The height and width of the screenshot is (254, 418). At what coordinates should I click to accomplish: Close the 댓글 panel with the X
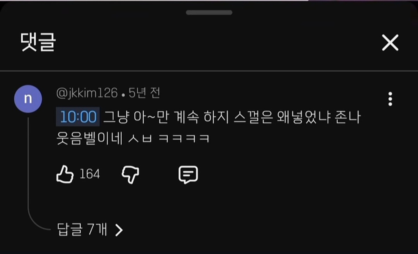pos(390,43)
